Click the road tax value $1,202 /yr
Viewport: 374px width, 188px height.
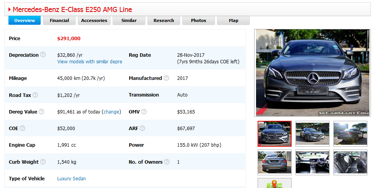(68, 95)
